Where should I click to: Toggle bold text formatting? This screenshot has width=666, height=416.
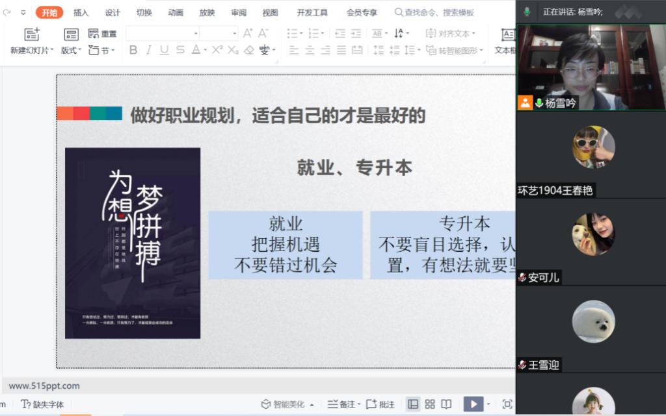tap(133, 50)
